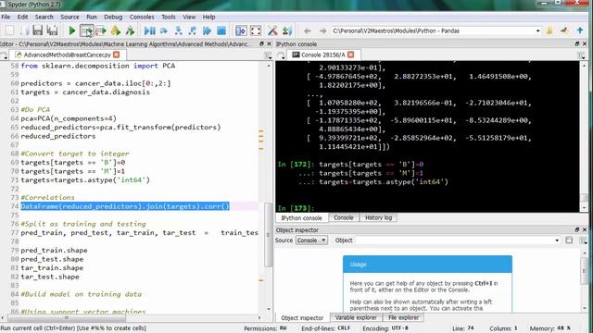Open the File menu
593x333 pixels.
click(6, 17)
